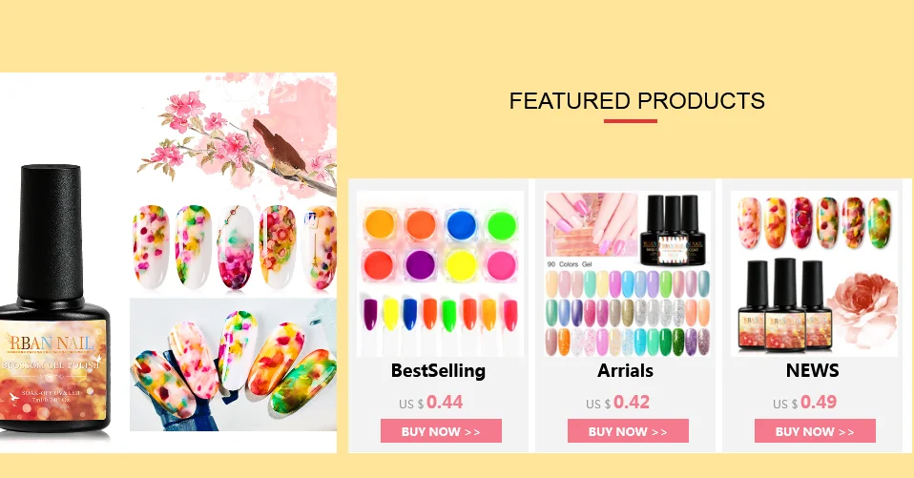The image size is (914, 478).
Task: Click the blue pigment jar swatch
Action: [462, 225]
